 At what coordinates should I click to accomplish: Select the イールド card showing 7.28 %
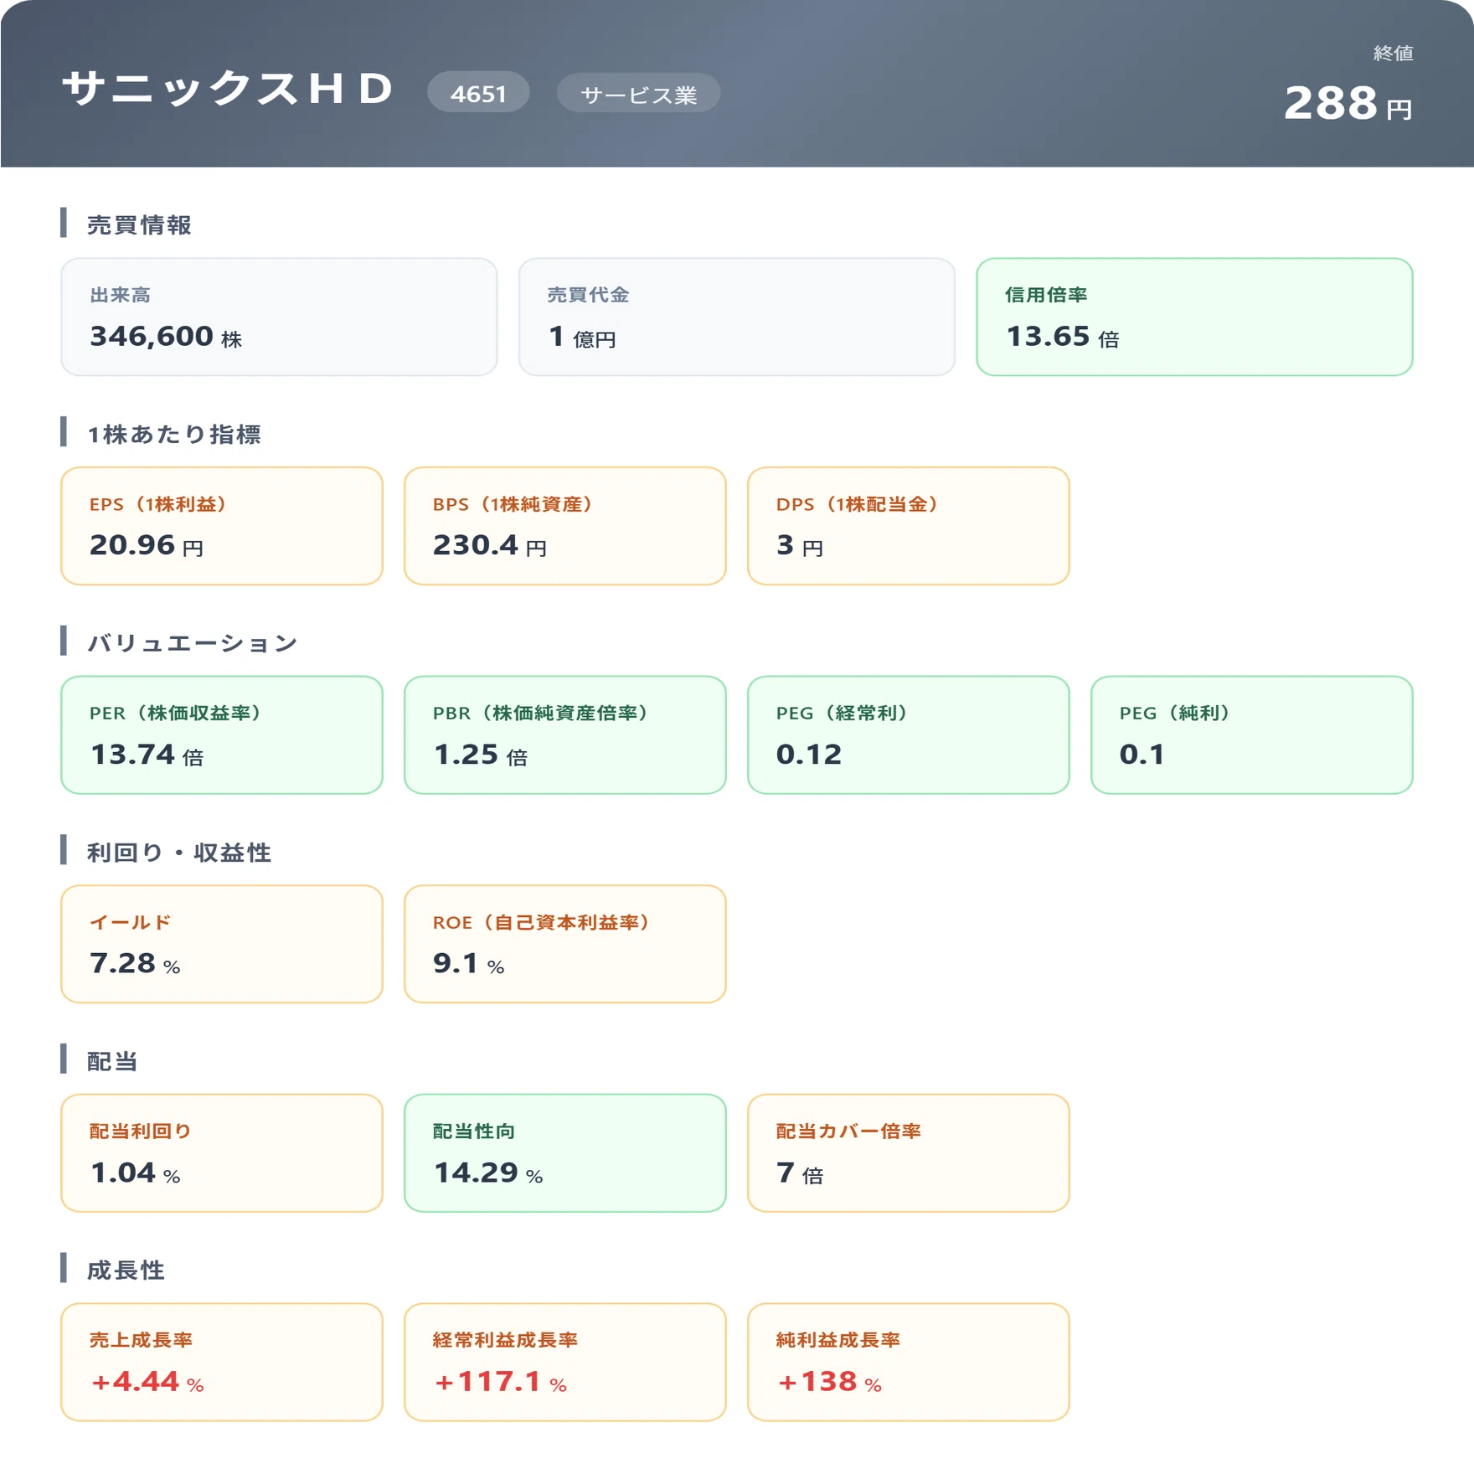(x=222, y=944)
